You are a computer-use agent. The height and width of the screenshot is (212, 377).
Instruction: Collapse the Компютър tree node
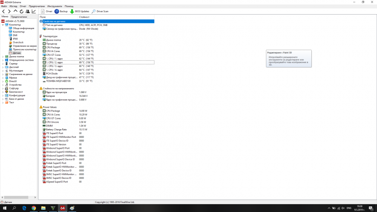(x=3, y=25)
